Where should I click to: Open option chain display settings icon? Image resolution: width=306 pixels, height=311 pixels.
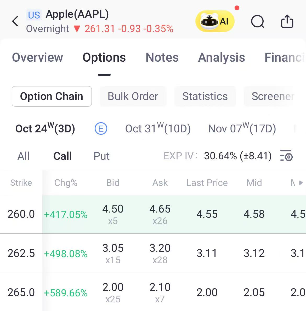pos(286,156)
